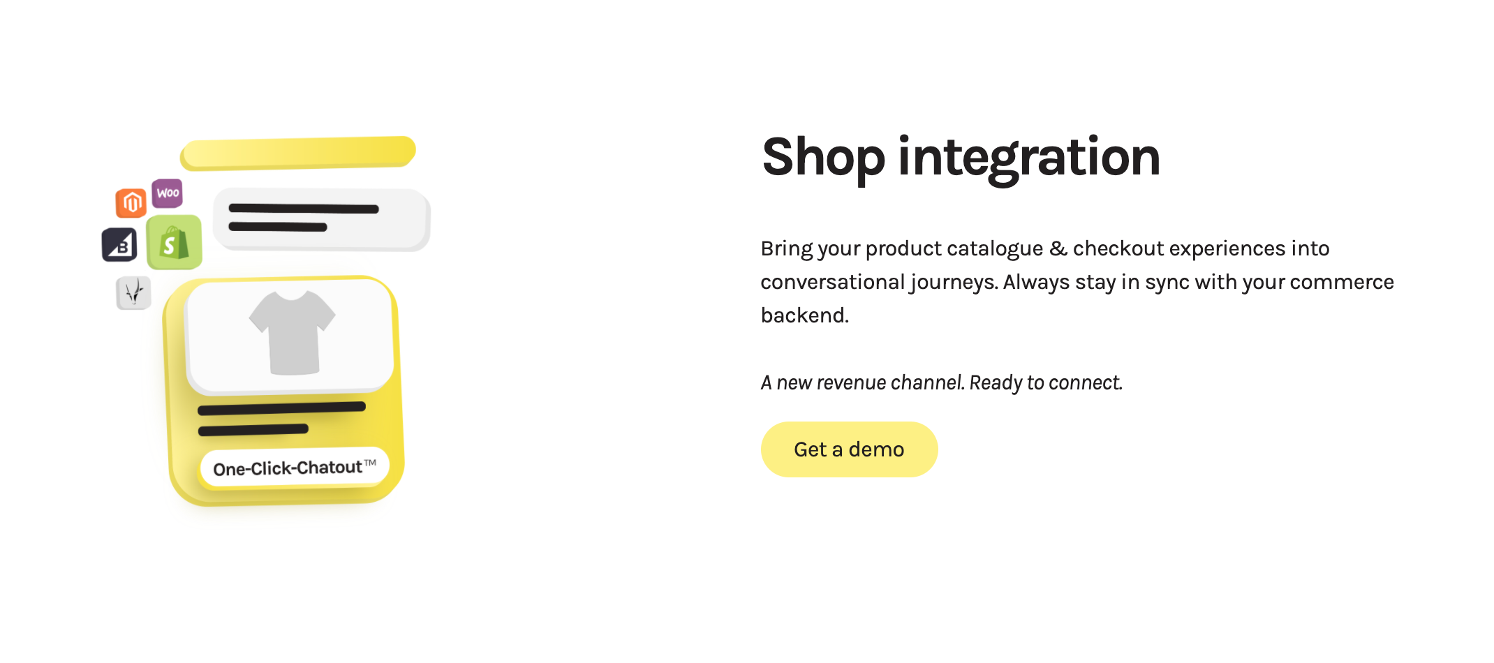Select the purple Woo icon
The height and width of the screenshot is (663, 1494).
(168, 193)
